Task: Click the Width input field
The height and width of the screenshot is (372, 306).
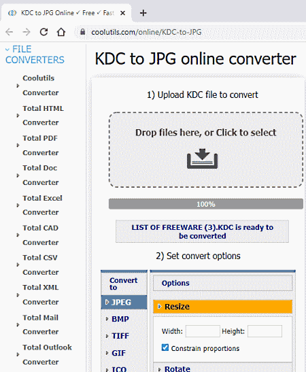Action: pyautogui.click(x=203, y=331)
